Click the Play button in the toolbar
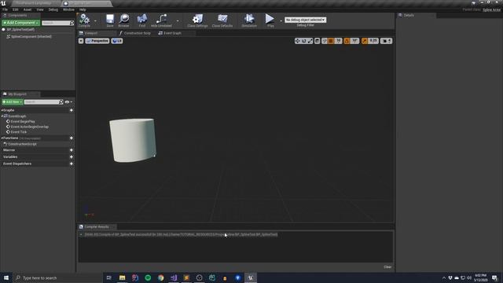This screenshot has width=503, height=283. coord(270,20)
